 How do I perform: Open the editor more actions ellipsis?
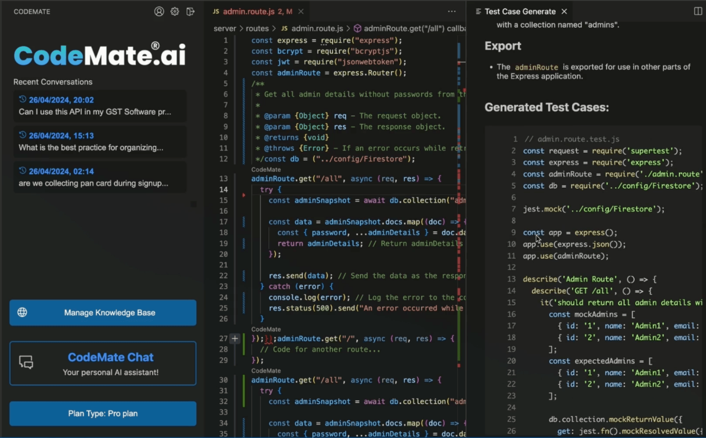pyautogui.click(x=452, y=11)
